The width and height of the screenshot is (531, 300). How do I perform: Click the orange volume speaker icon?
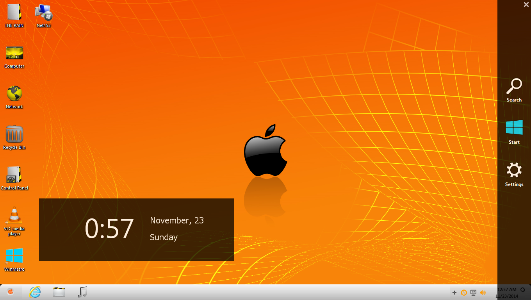coord(483,292)
